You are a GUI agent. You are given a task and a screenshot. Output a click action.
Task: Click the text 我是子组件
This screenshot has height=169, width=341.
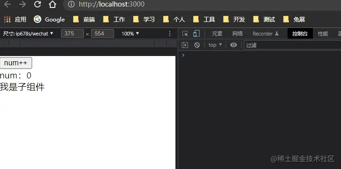click(22, 87)
